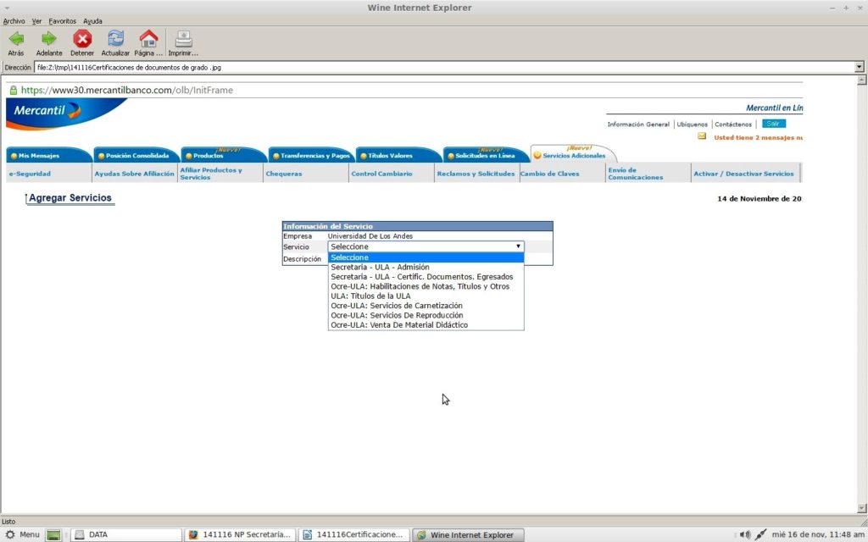Click the vertical scrollbar up arrow
The width and height of the screenshot is (868, 542).
861,80
